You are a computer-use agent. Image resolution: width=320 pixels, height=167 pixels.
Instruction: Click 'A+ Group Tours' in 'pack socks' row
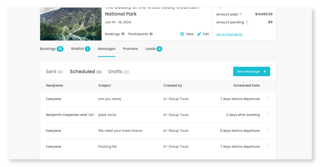click(x=176, y=115)
